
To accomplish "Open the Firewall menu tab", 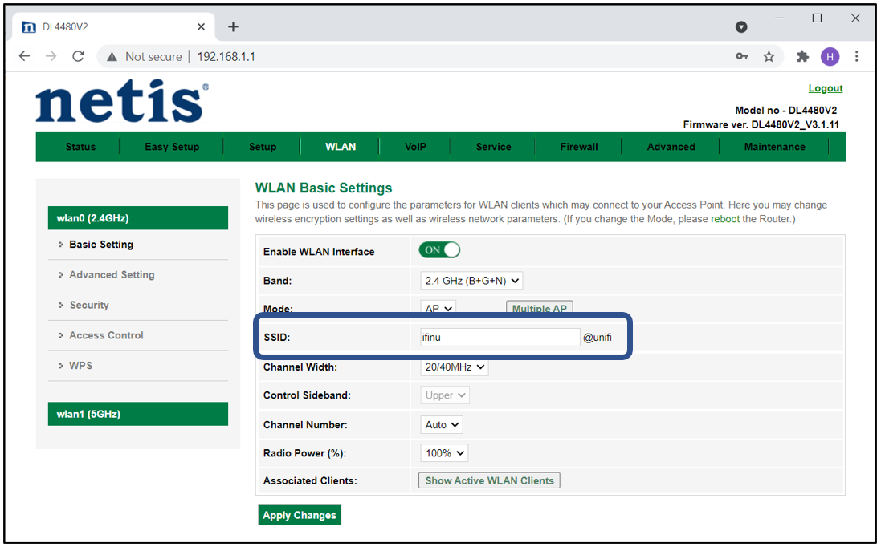I will point(579,147).
